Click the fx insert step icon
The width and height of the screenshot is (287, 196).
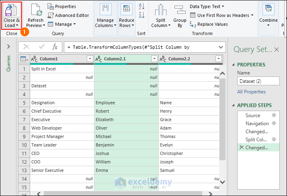55,47
